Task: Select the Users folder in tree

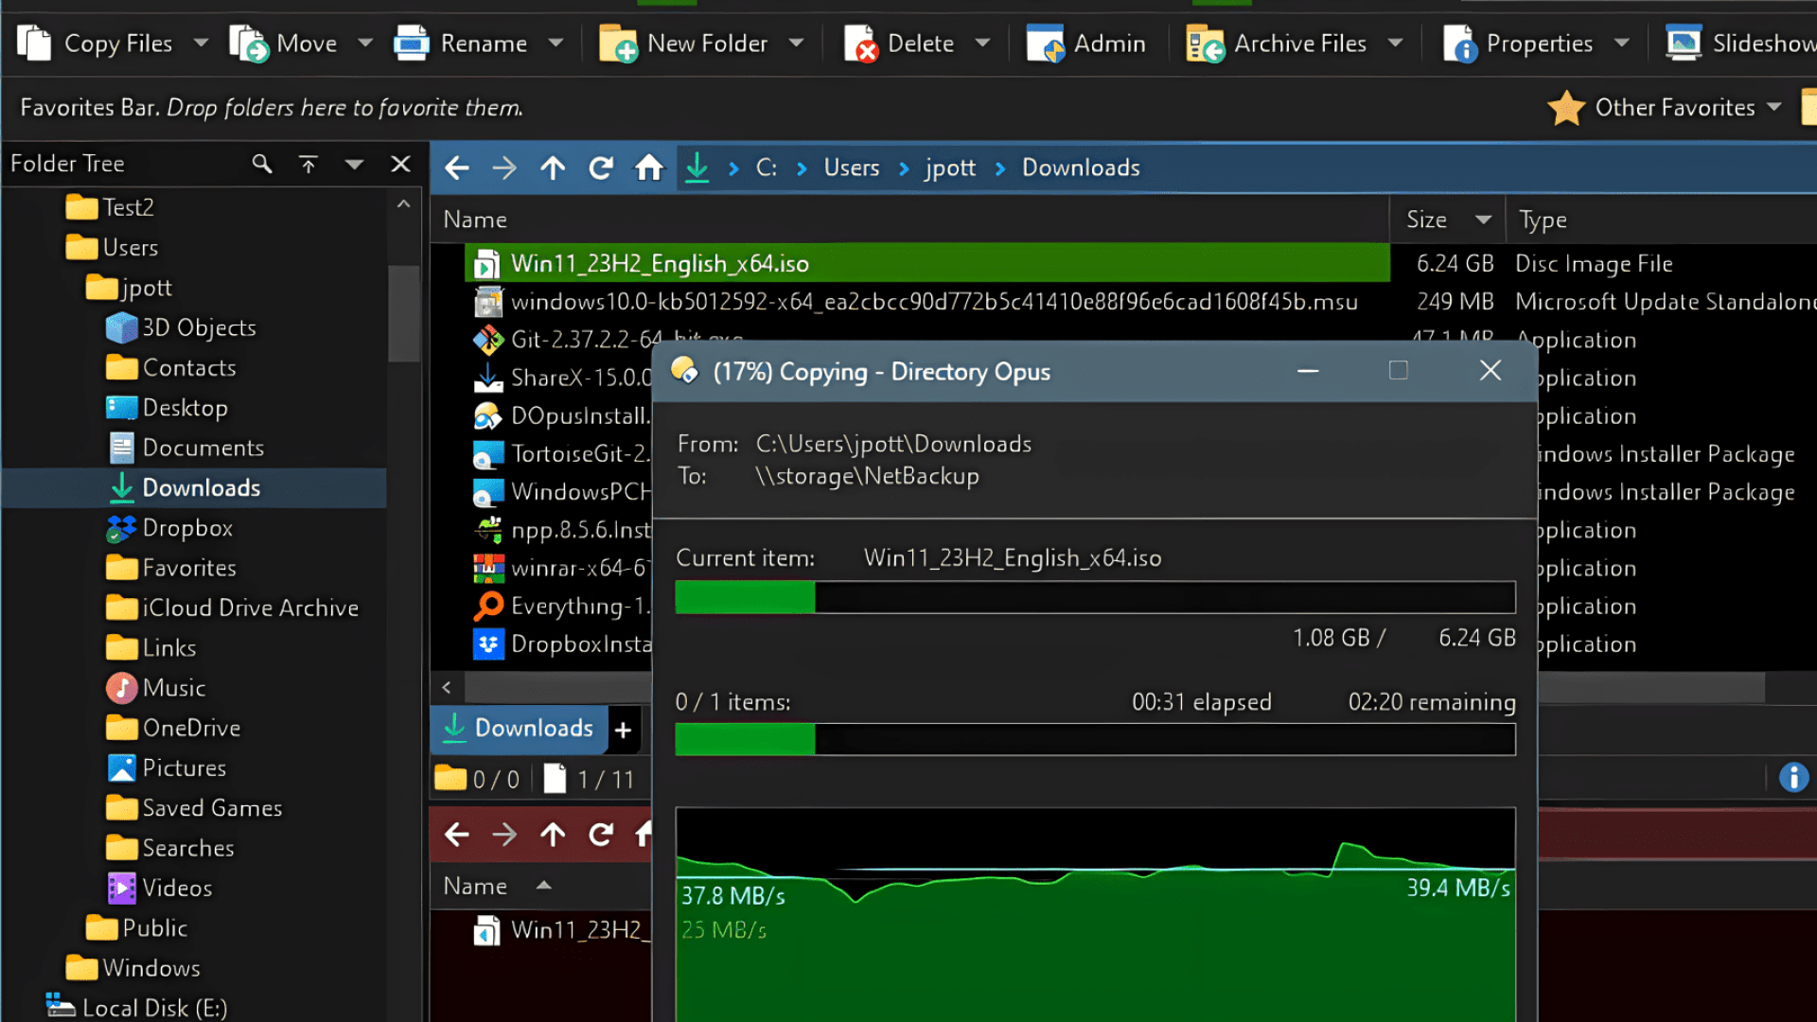Action: (x=112, y=248)
